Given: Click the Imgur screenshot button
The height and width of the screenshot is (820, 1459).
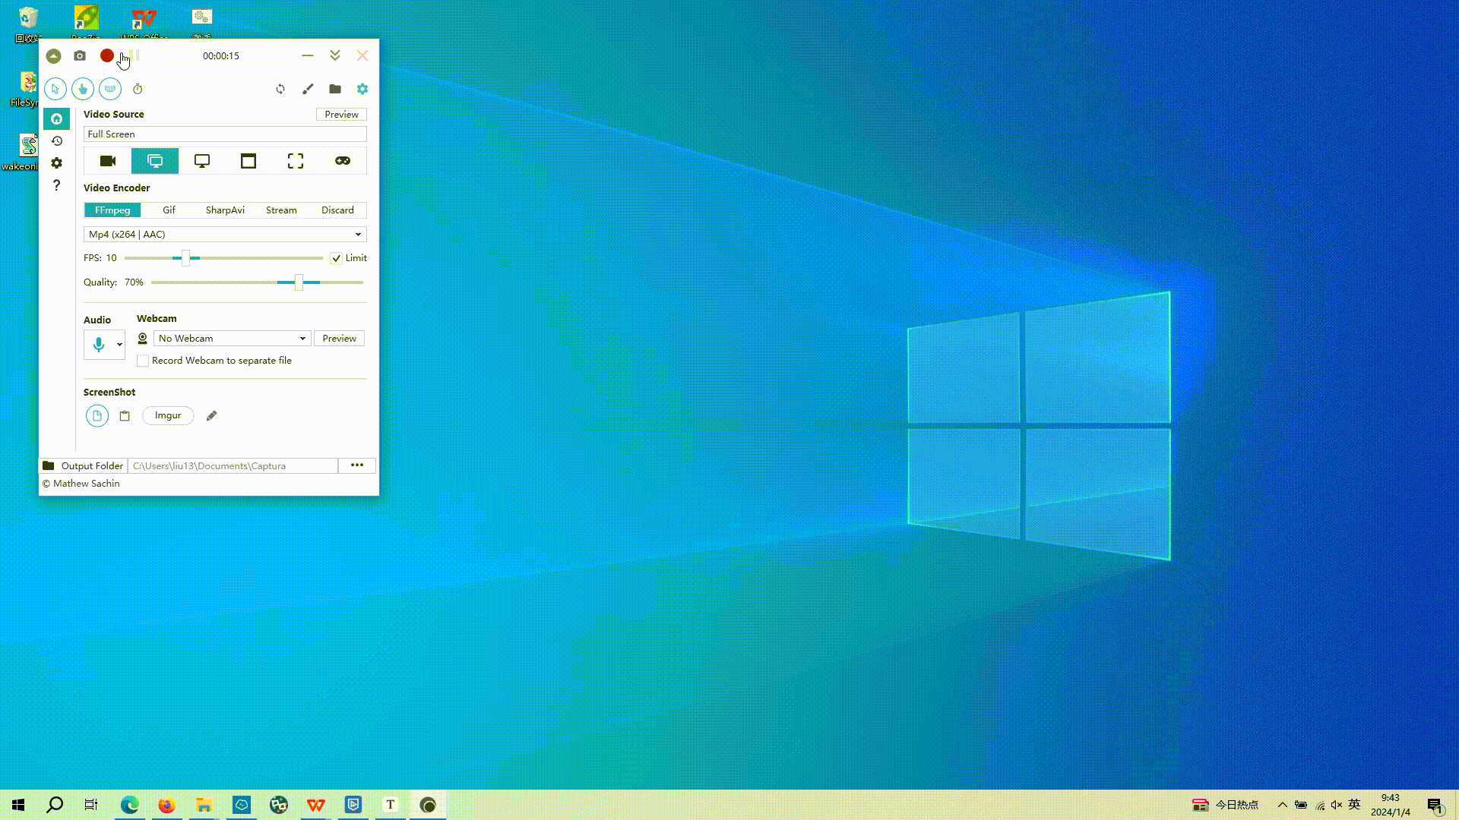Looking at the screenshot, I should tap(168, 415).
